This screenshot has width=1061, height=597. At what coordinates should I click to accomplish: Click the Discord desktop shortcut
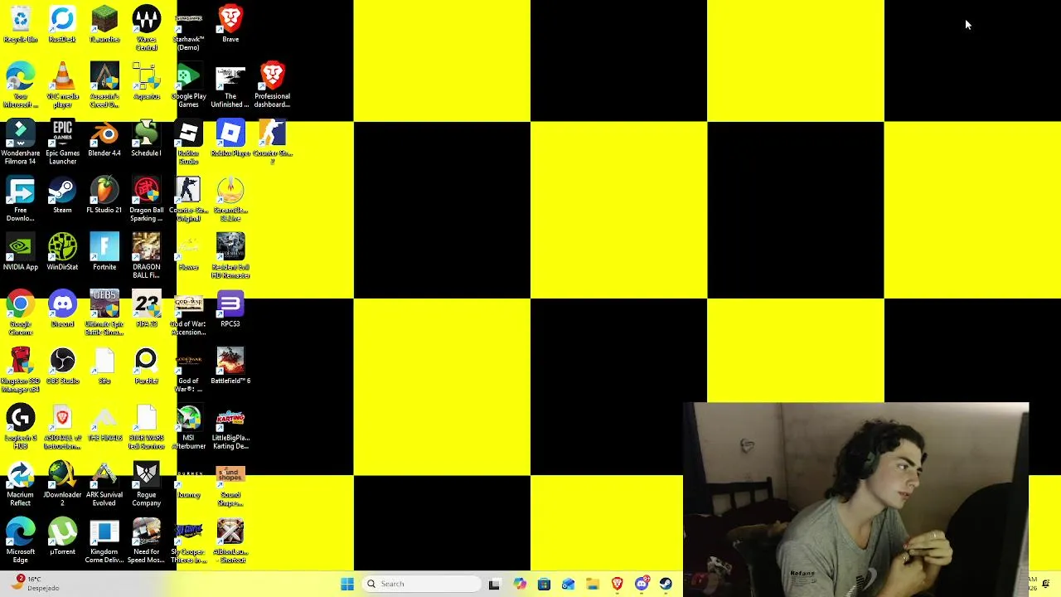click(x=62, y=309)
